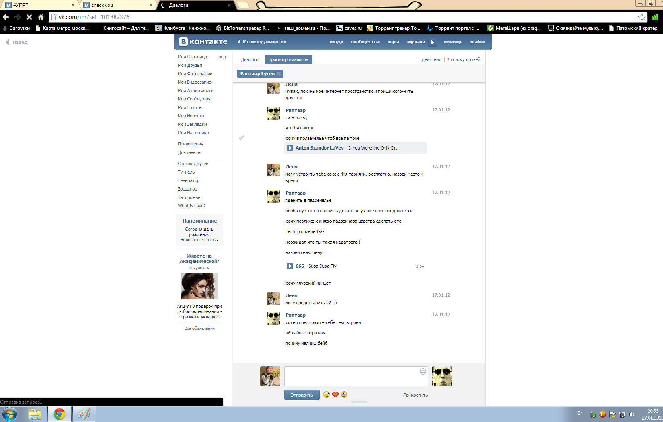The height and width of the screenshot is (422, 663).
Task: Bookmark this page with the star icon
Action: 642,17
